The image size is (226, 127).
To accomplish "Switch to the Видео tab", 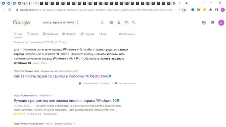I will [32, 34].
